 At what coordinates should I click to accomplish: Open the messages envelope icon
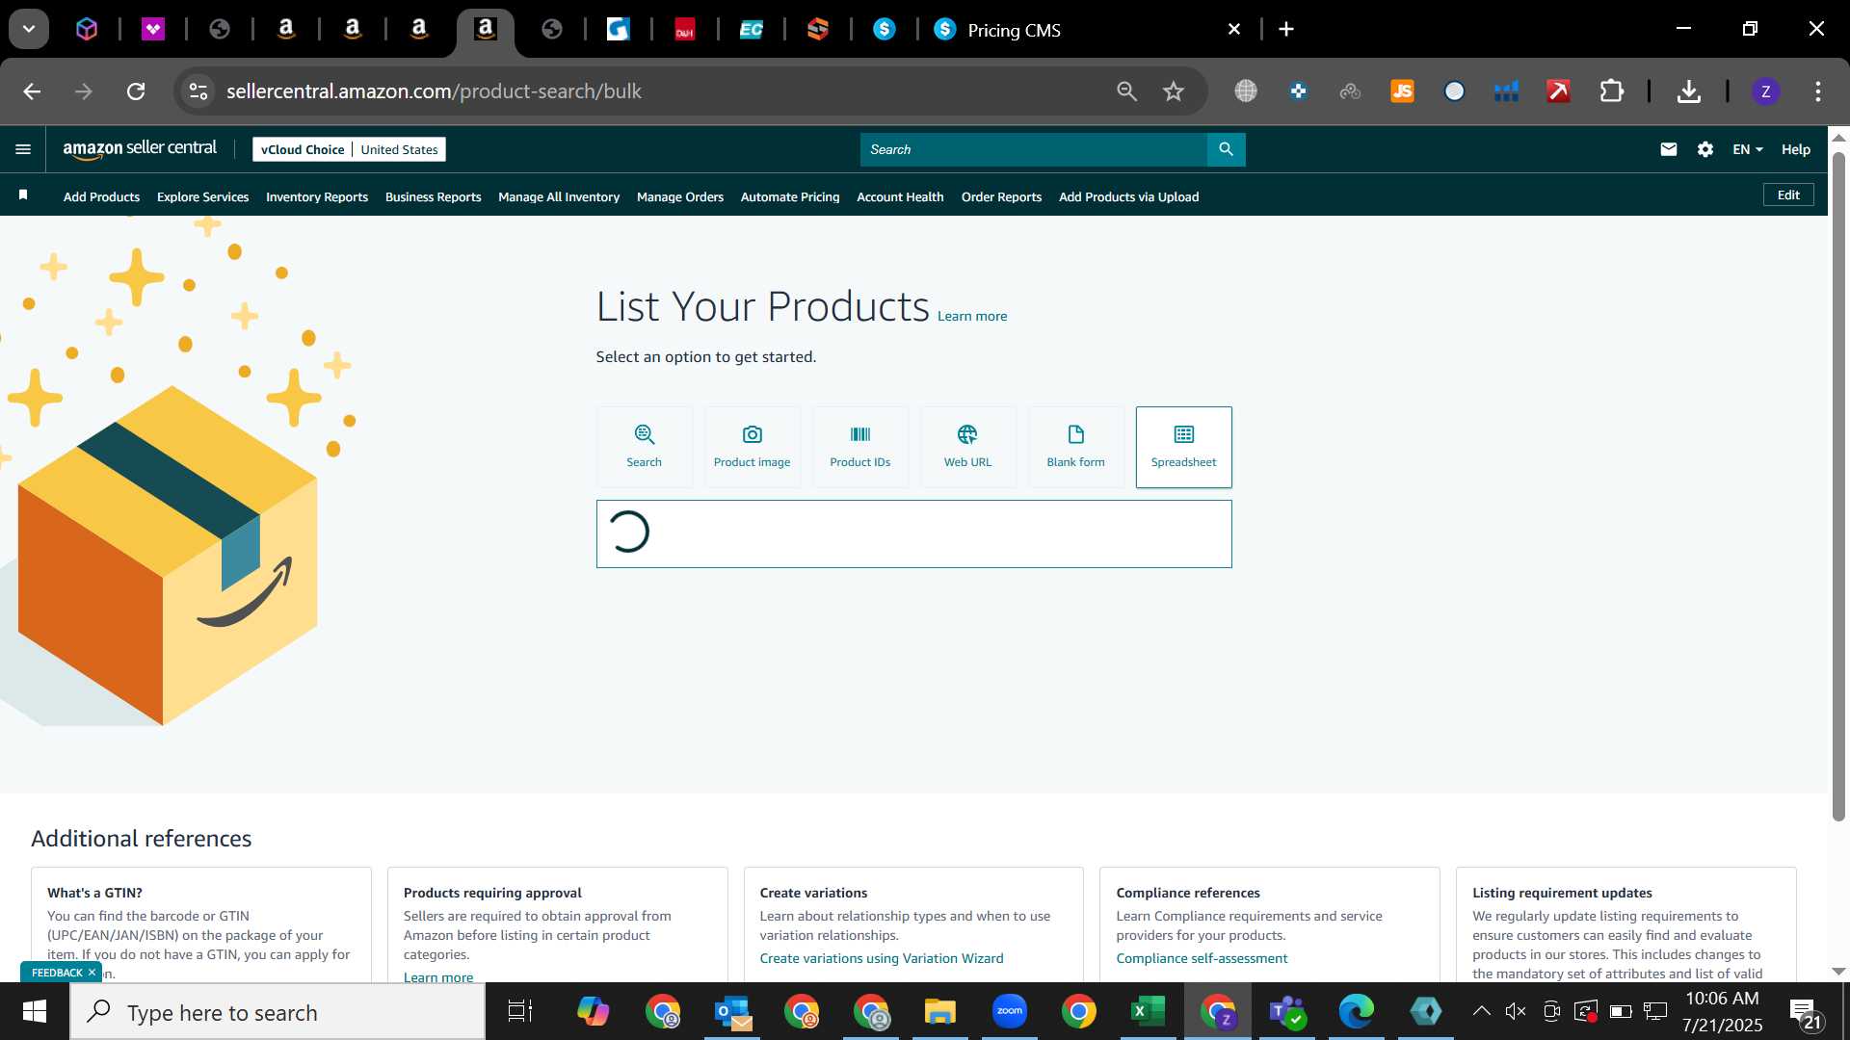[1669, 149]
